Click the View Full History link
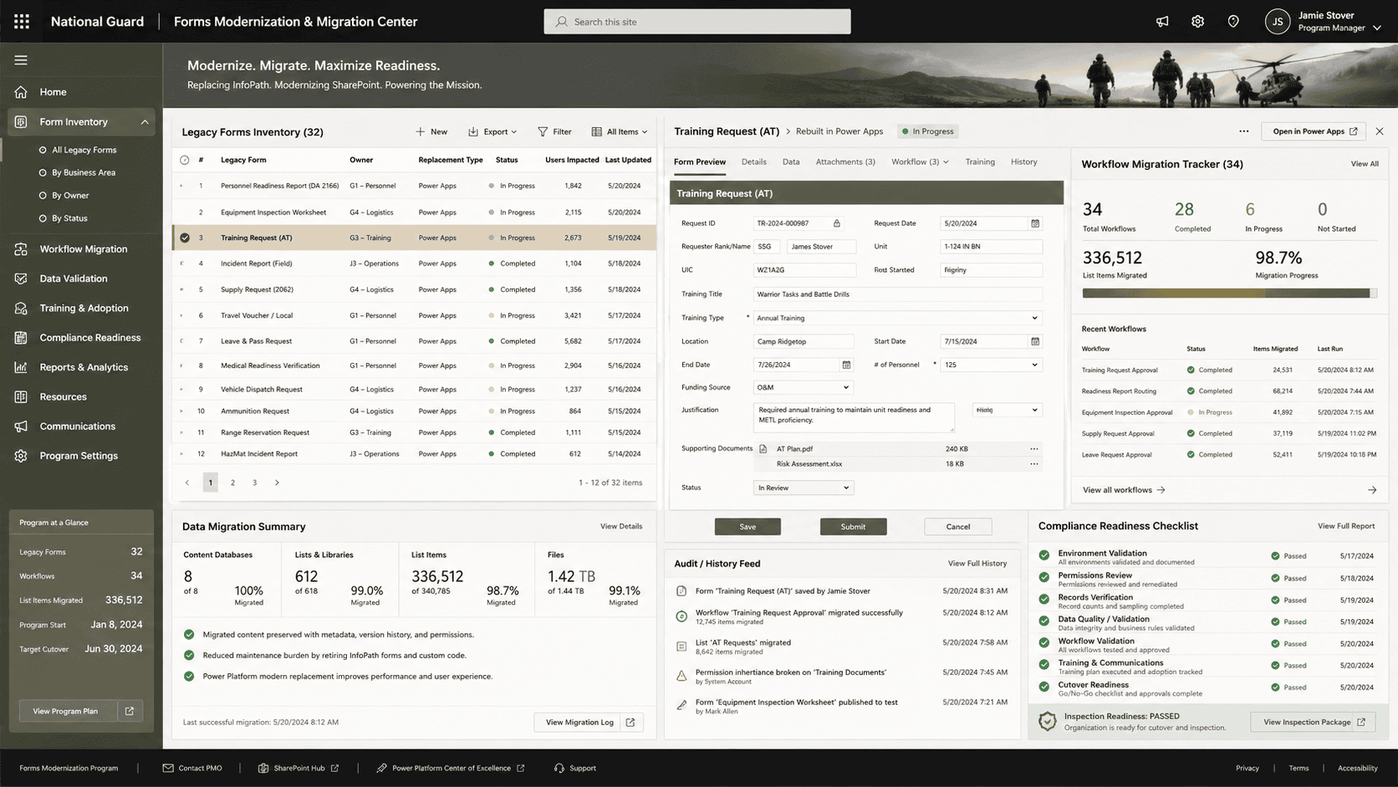1398x787 pixels. click(x=977, y=564)
